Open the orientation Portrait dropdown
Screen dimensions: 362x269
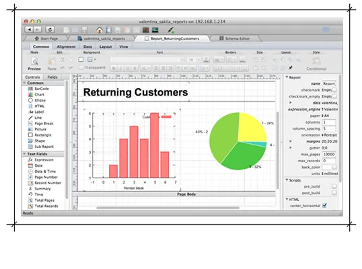coord(330,135)
